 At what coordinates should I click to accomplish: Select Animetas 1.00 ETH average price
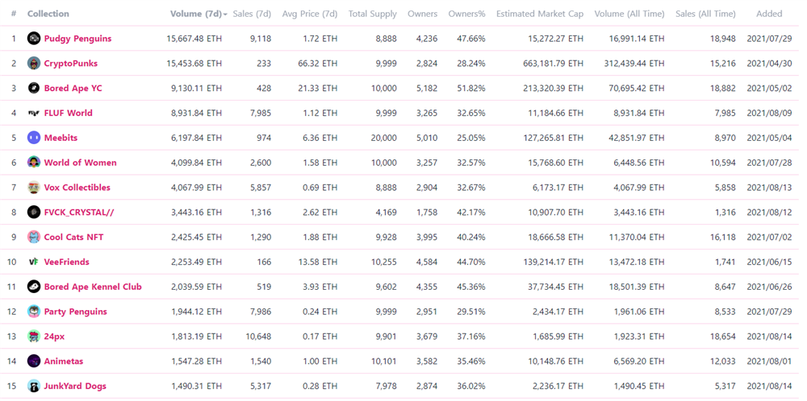click(320, 361)
